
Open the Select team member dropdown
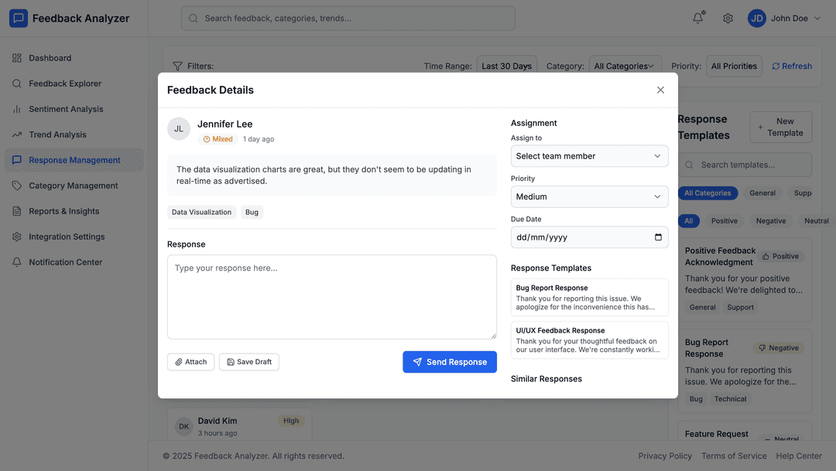pos(589,155)
